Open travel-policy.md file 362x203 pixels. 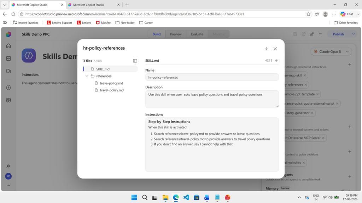tap(111, 90)
